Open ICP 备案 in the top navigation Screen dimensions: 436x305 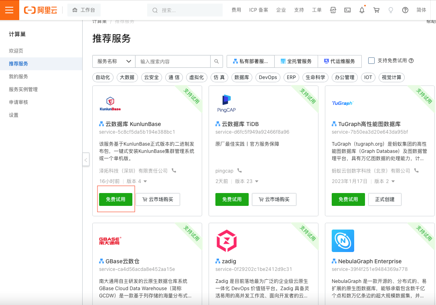pos(259,10)
